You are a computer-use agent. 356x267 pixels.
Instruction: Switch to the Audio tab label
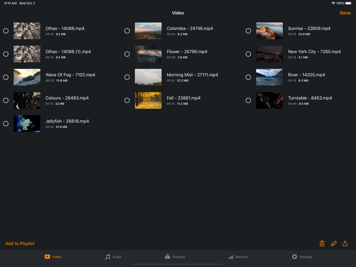[117, 257]
